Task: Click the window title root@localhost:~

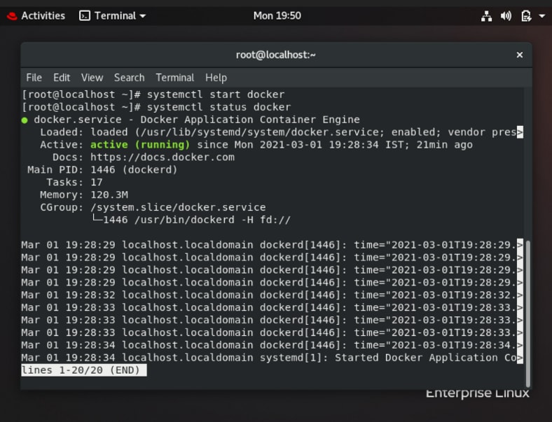Action: click(x=275, y=55)
